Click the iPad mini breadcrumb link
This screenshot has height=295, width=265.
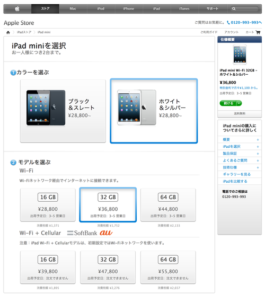tap(44, 32)
